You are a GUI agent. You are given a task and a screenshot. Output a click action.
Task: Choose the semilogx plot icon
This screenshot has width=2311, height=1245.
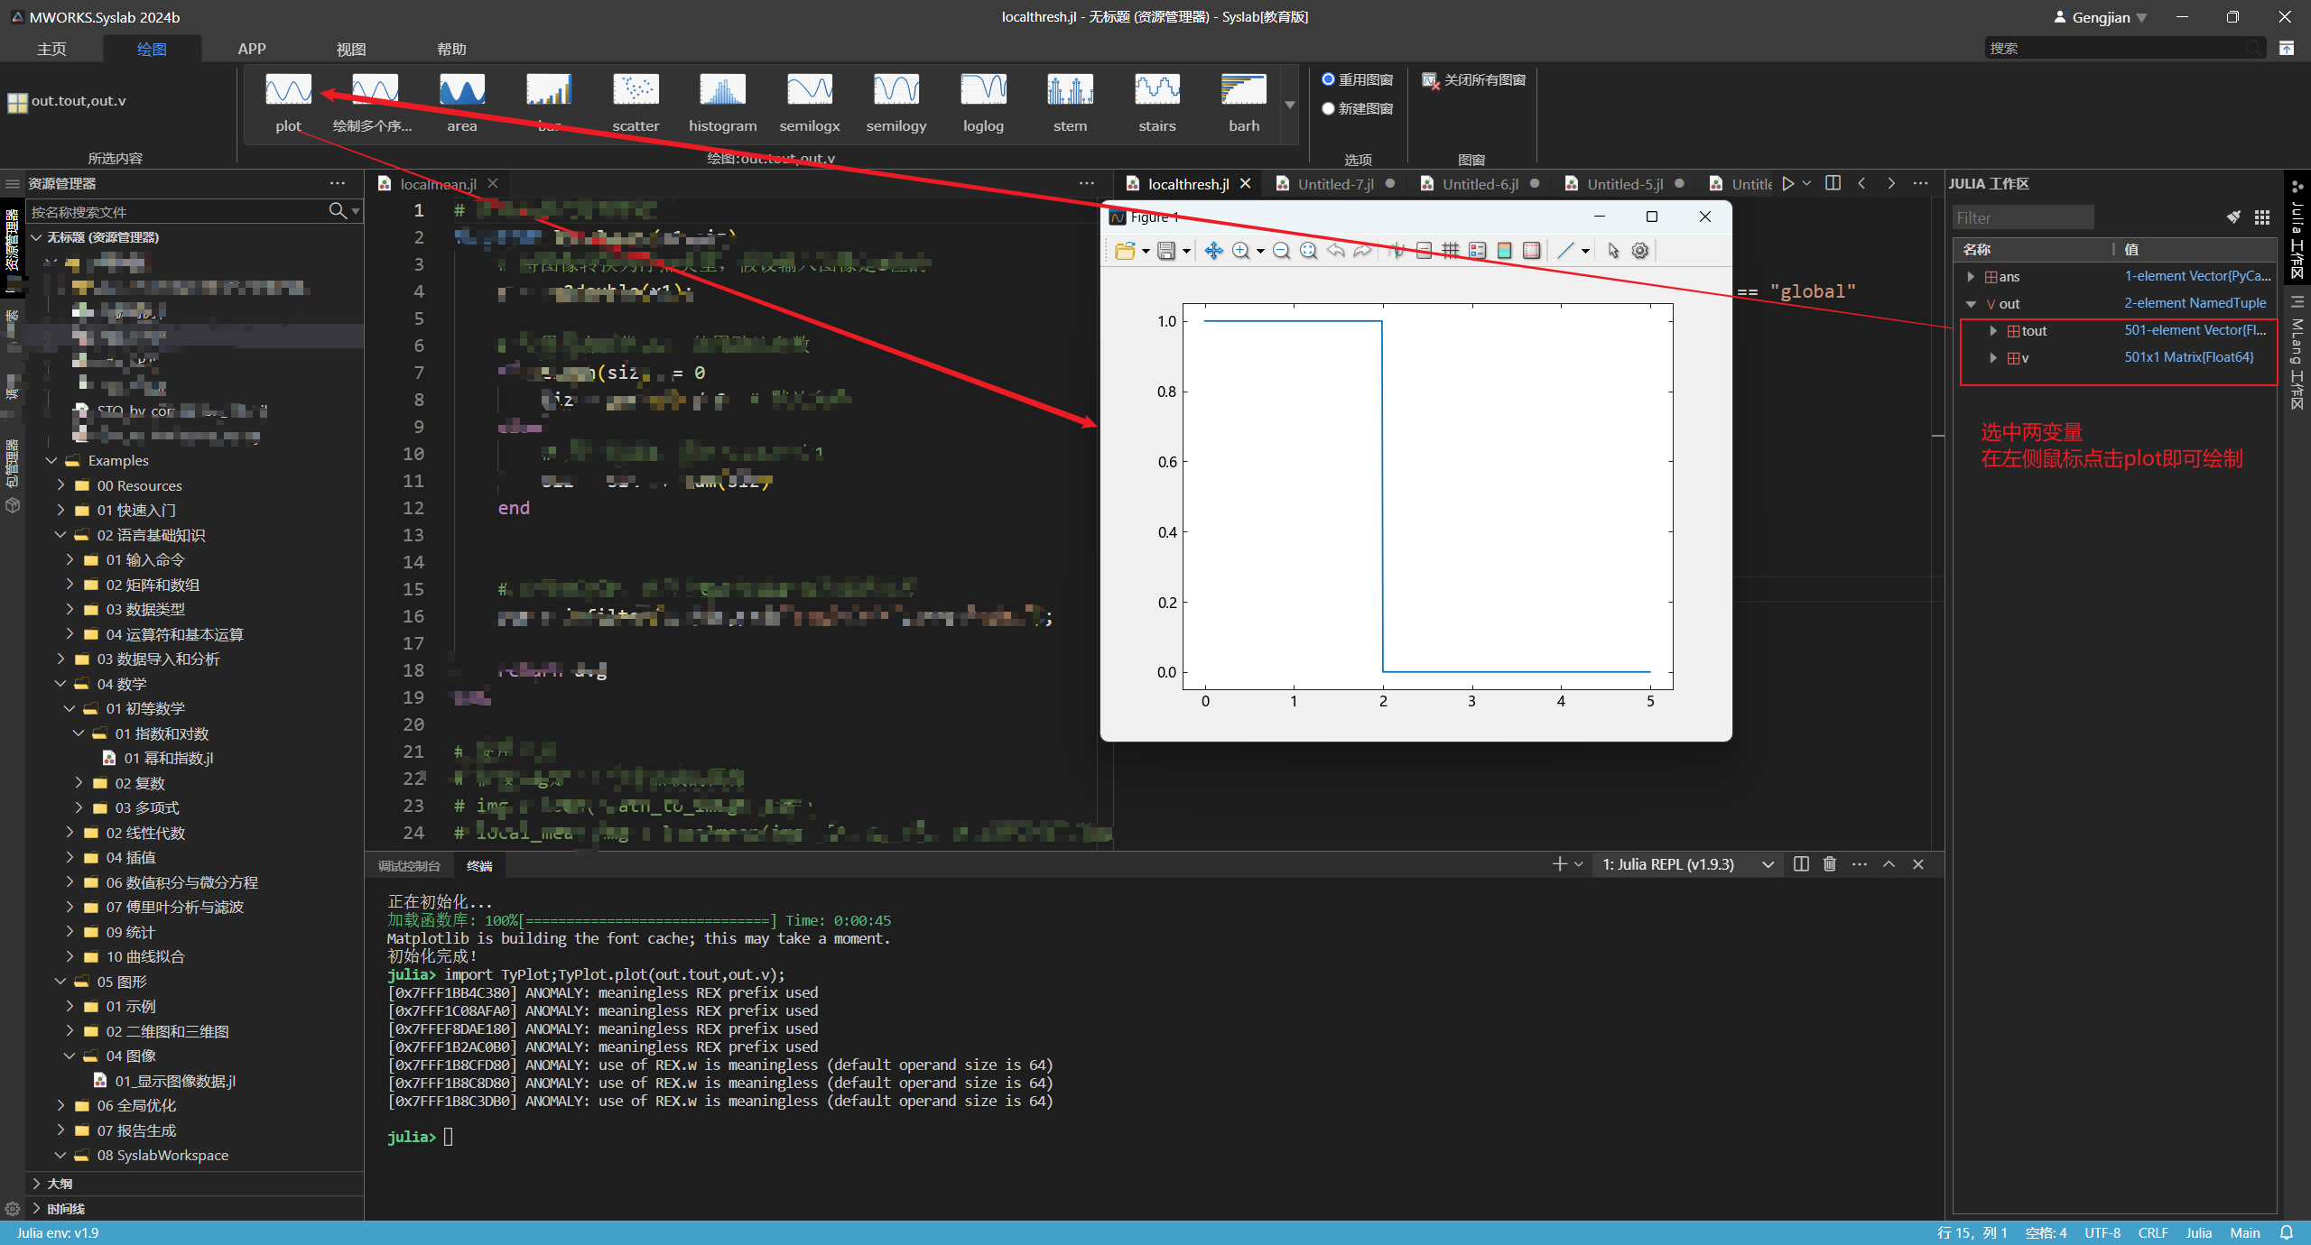[x=810, y=90]
